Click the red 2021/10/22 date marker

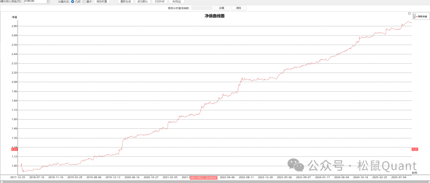point(203,177)
